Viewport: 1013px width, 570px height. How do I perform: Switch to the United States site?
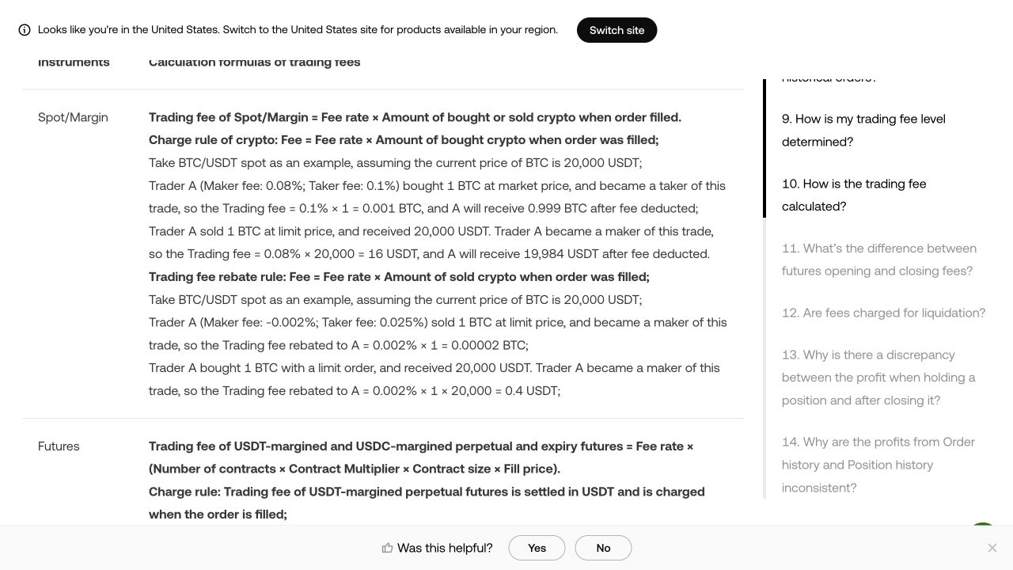[x=617, y=30]
